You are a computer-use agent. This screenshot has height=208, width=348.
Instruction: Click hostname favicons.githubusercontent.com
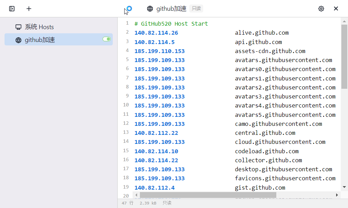coord(285,179)
